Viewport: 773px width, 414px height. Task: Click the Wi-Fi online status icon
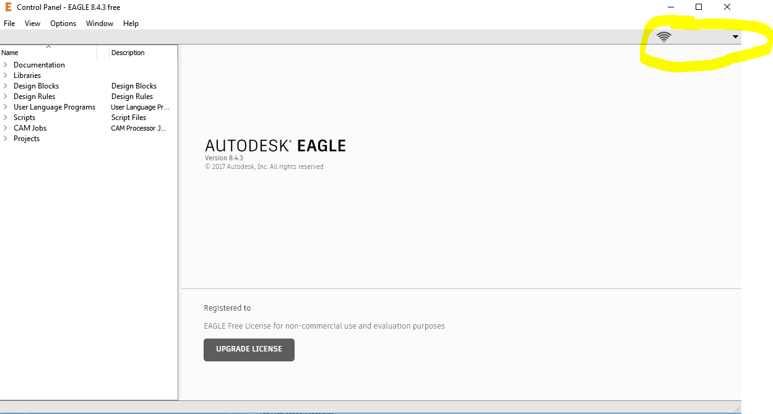pos(664,37)
